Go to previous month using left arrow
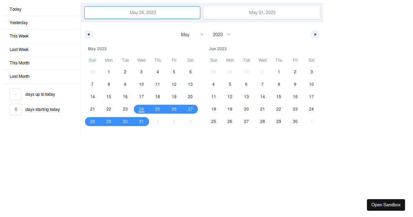The image size is (413, 217). click(89, 34)
